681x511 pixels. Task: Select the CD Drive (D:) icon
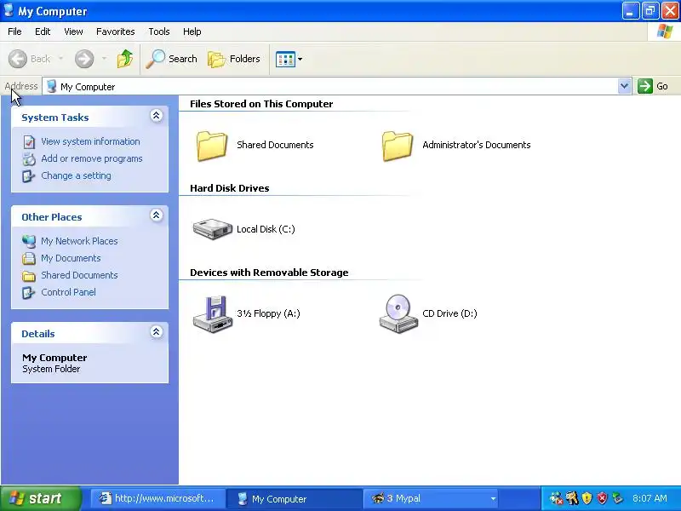tap(398, 313)
